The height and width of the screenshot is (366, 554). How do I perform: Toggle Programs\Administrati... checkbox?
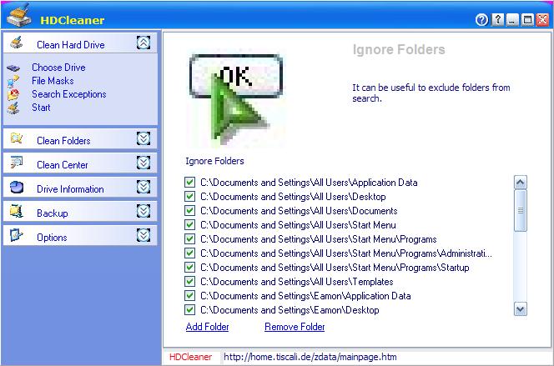pyautogui.click(x=189, y=253)
